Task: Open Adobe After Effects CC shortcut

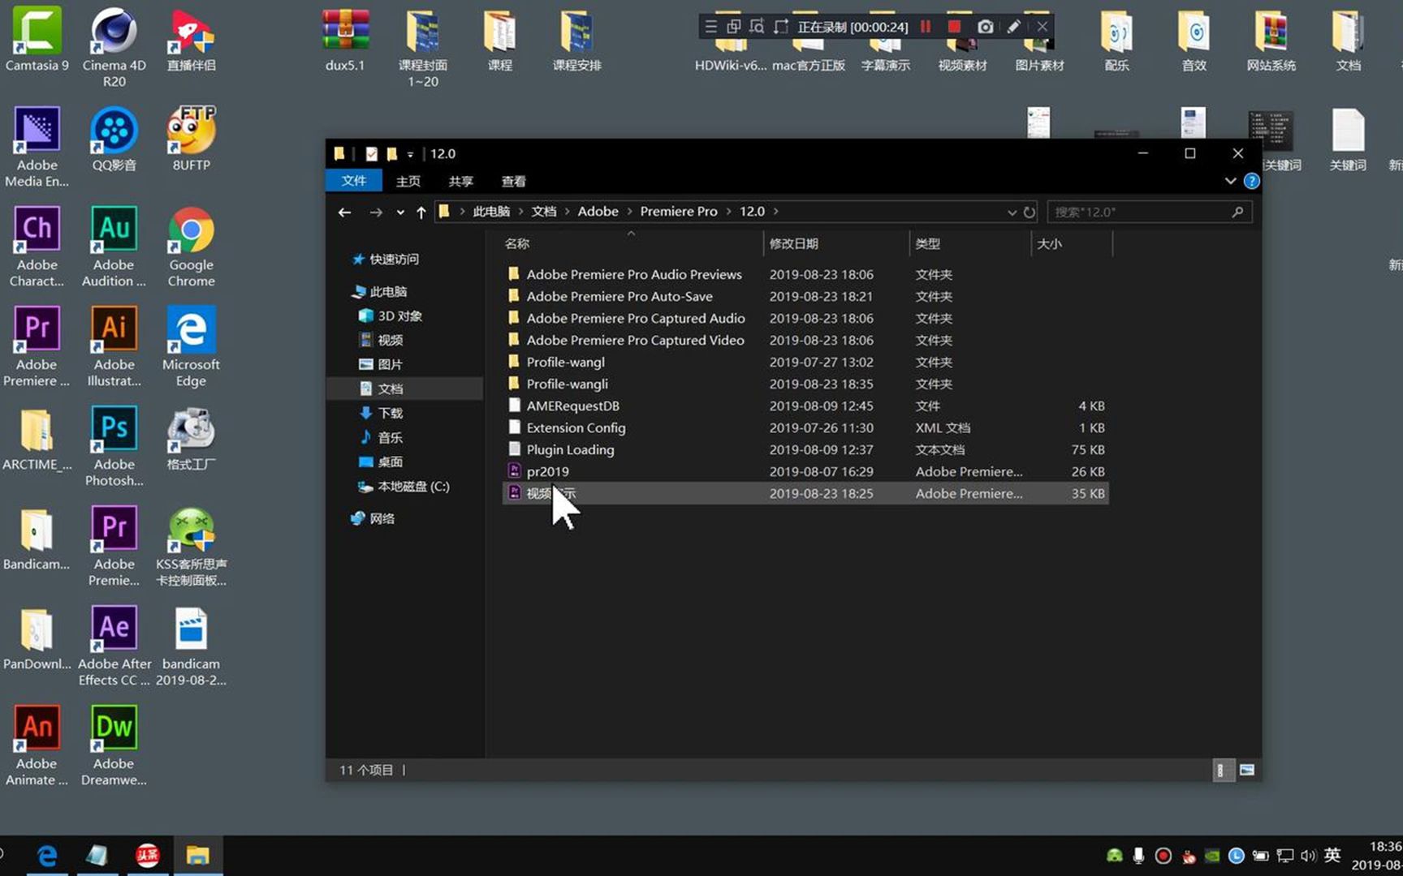Action: [114, 646]
